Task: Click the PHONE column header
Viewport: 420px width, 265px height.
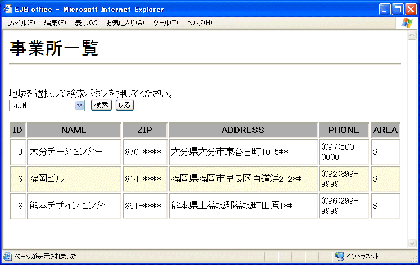Action: click(344, 130)
